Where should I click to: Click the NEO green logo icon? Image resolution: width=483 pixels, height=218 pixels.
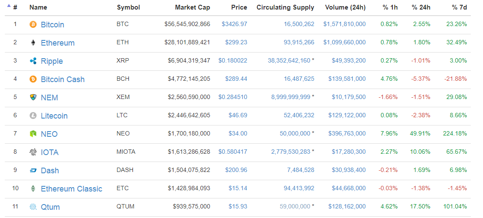click(33, 134)
